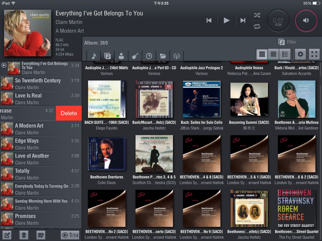This screenshot has height=241, width=322.
Task: Open Bach: Suites for Solo Cello album
Action: pos(202,99)
